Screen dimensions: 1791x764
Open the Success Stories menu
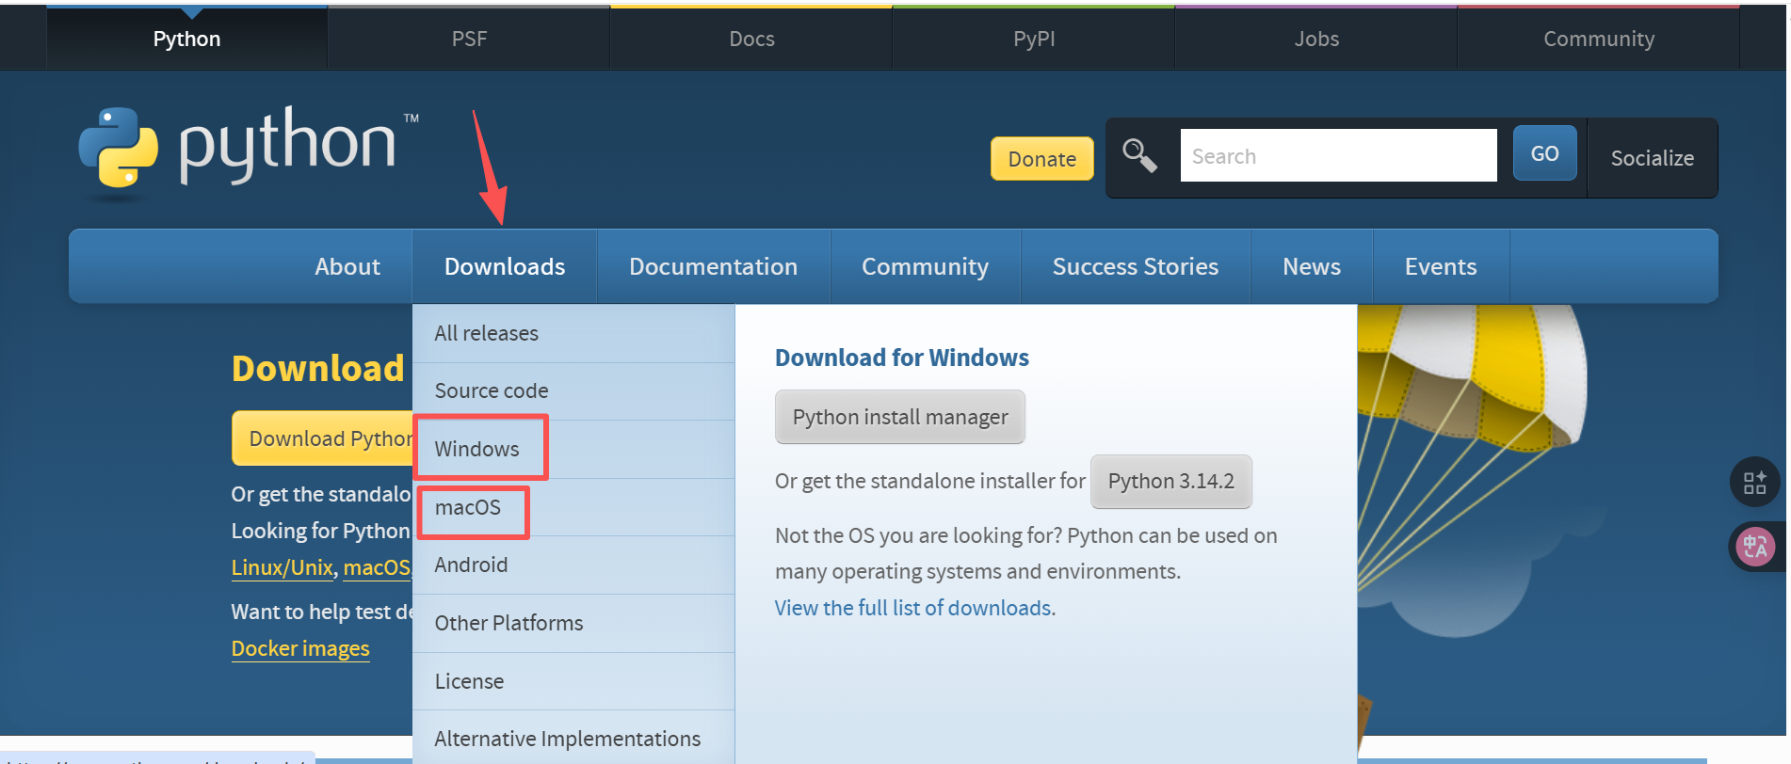(1136, 266)
